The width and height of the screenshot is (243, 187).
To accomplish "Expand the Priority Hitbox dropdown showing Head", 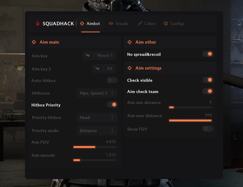I will (x=96, y=117).
